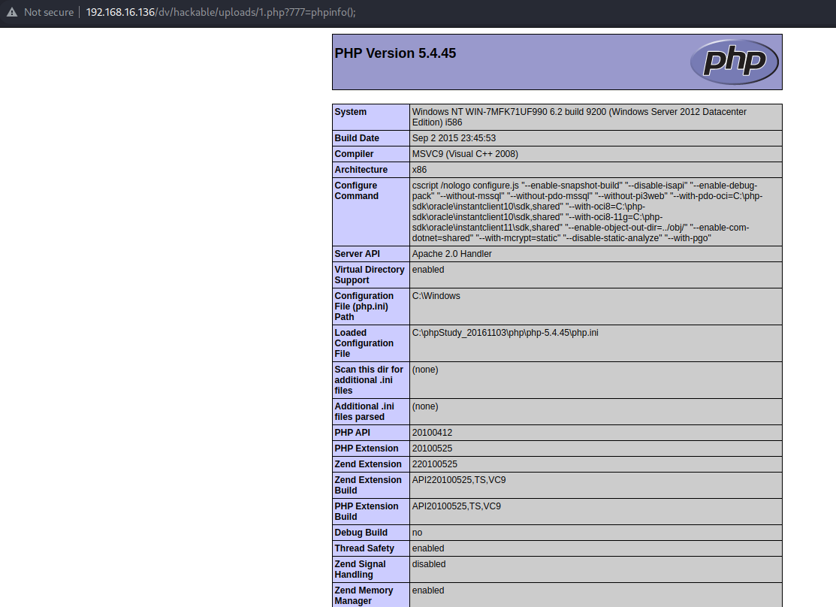Click the 'API220100525,TS,VC9' value
The width and height of the screenshot is (836, 607).
click(458, 480)
